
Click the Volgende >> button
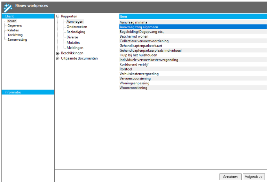(x=254, y=177)
